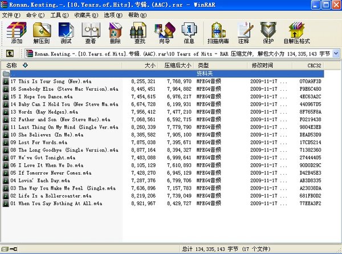Click the WinRAR books icon in title bar
342x254 pixels.
pyautogui.click(x=4, y=5)
